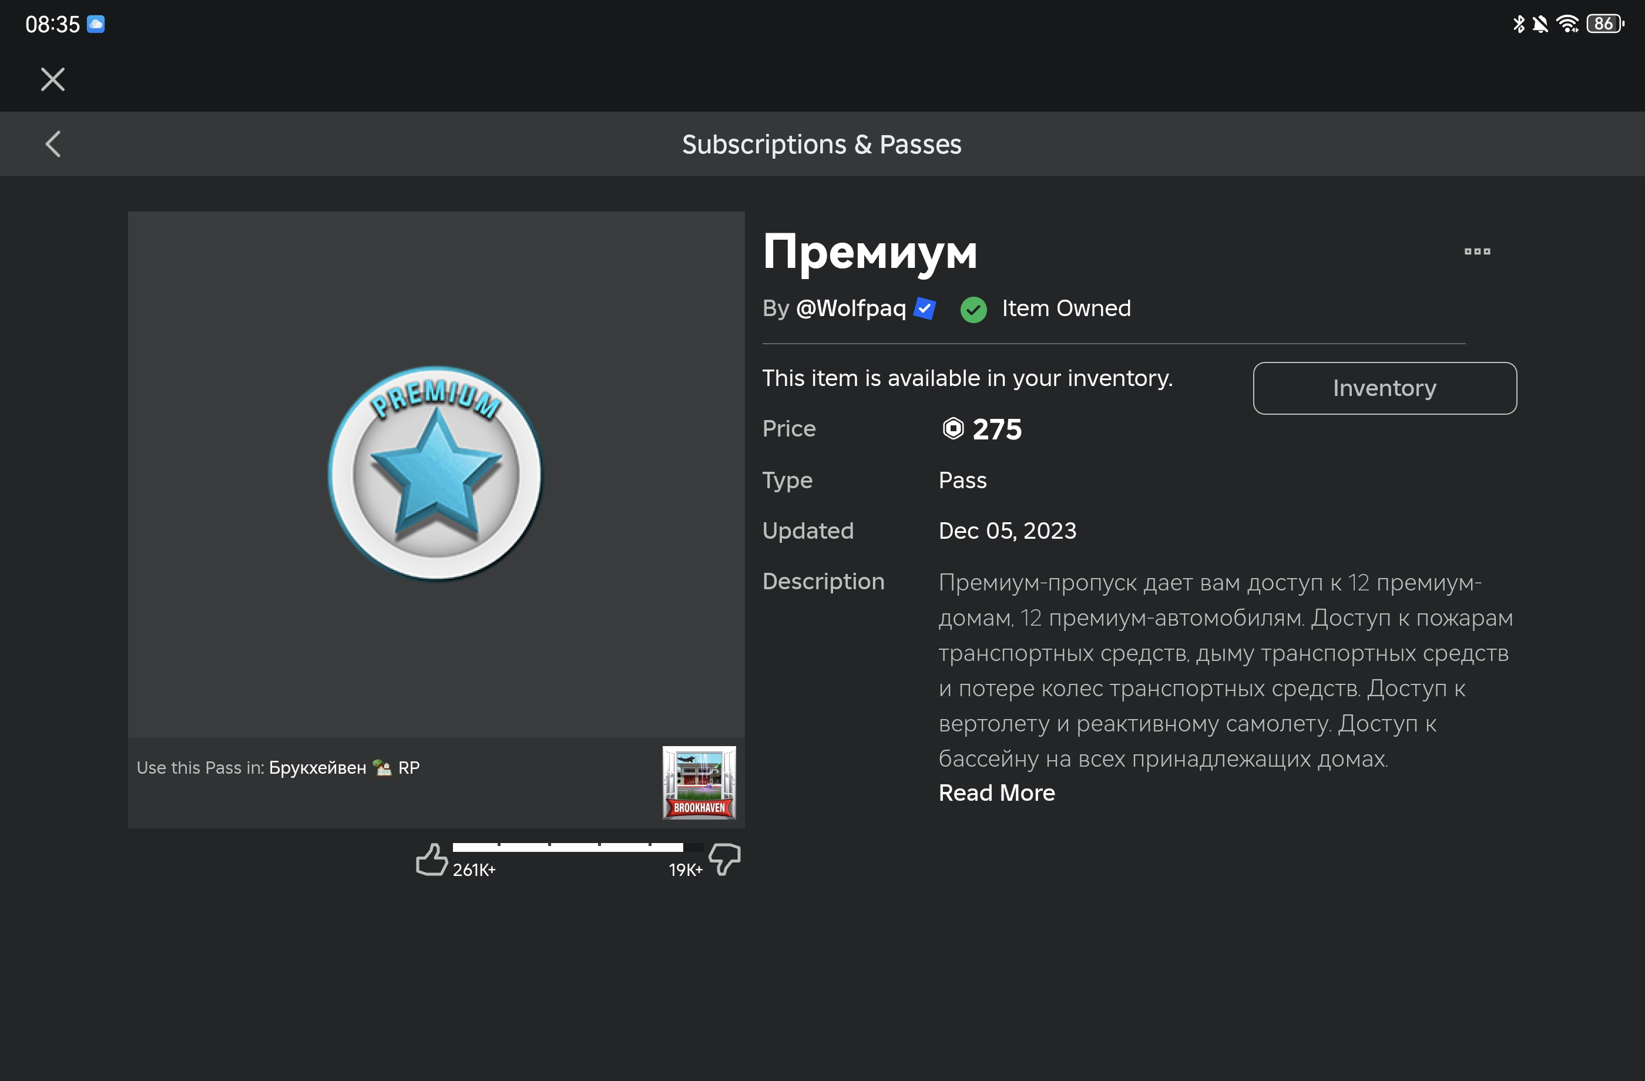
Task: Click the blue verified badge beside Wolfpaq
Action: pos(924,308)
